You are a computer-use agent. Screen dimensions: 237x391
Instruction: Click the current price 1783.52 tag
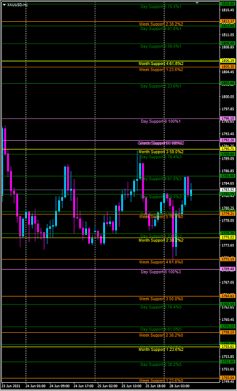228,190
